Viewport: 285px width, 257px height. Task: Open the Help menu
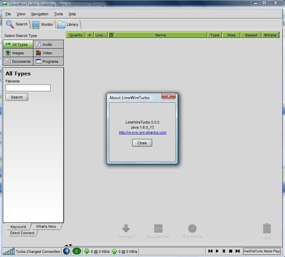click(x=72, y=14)
